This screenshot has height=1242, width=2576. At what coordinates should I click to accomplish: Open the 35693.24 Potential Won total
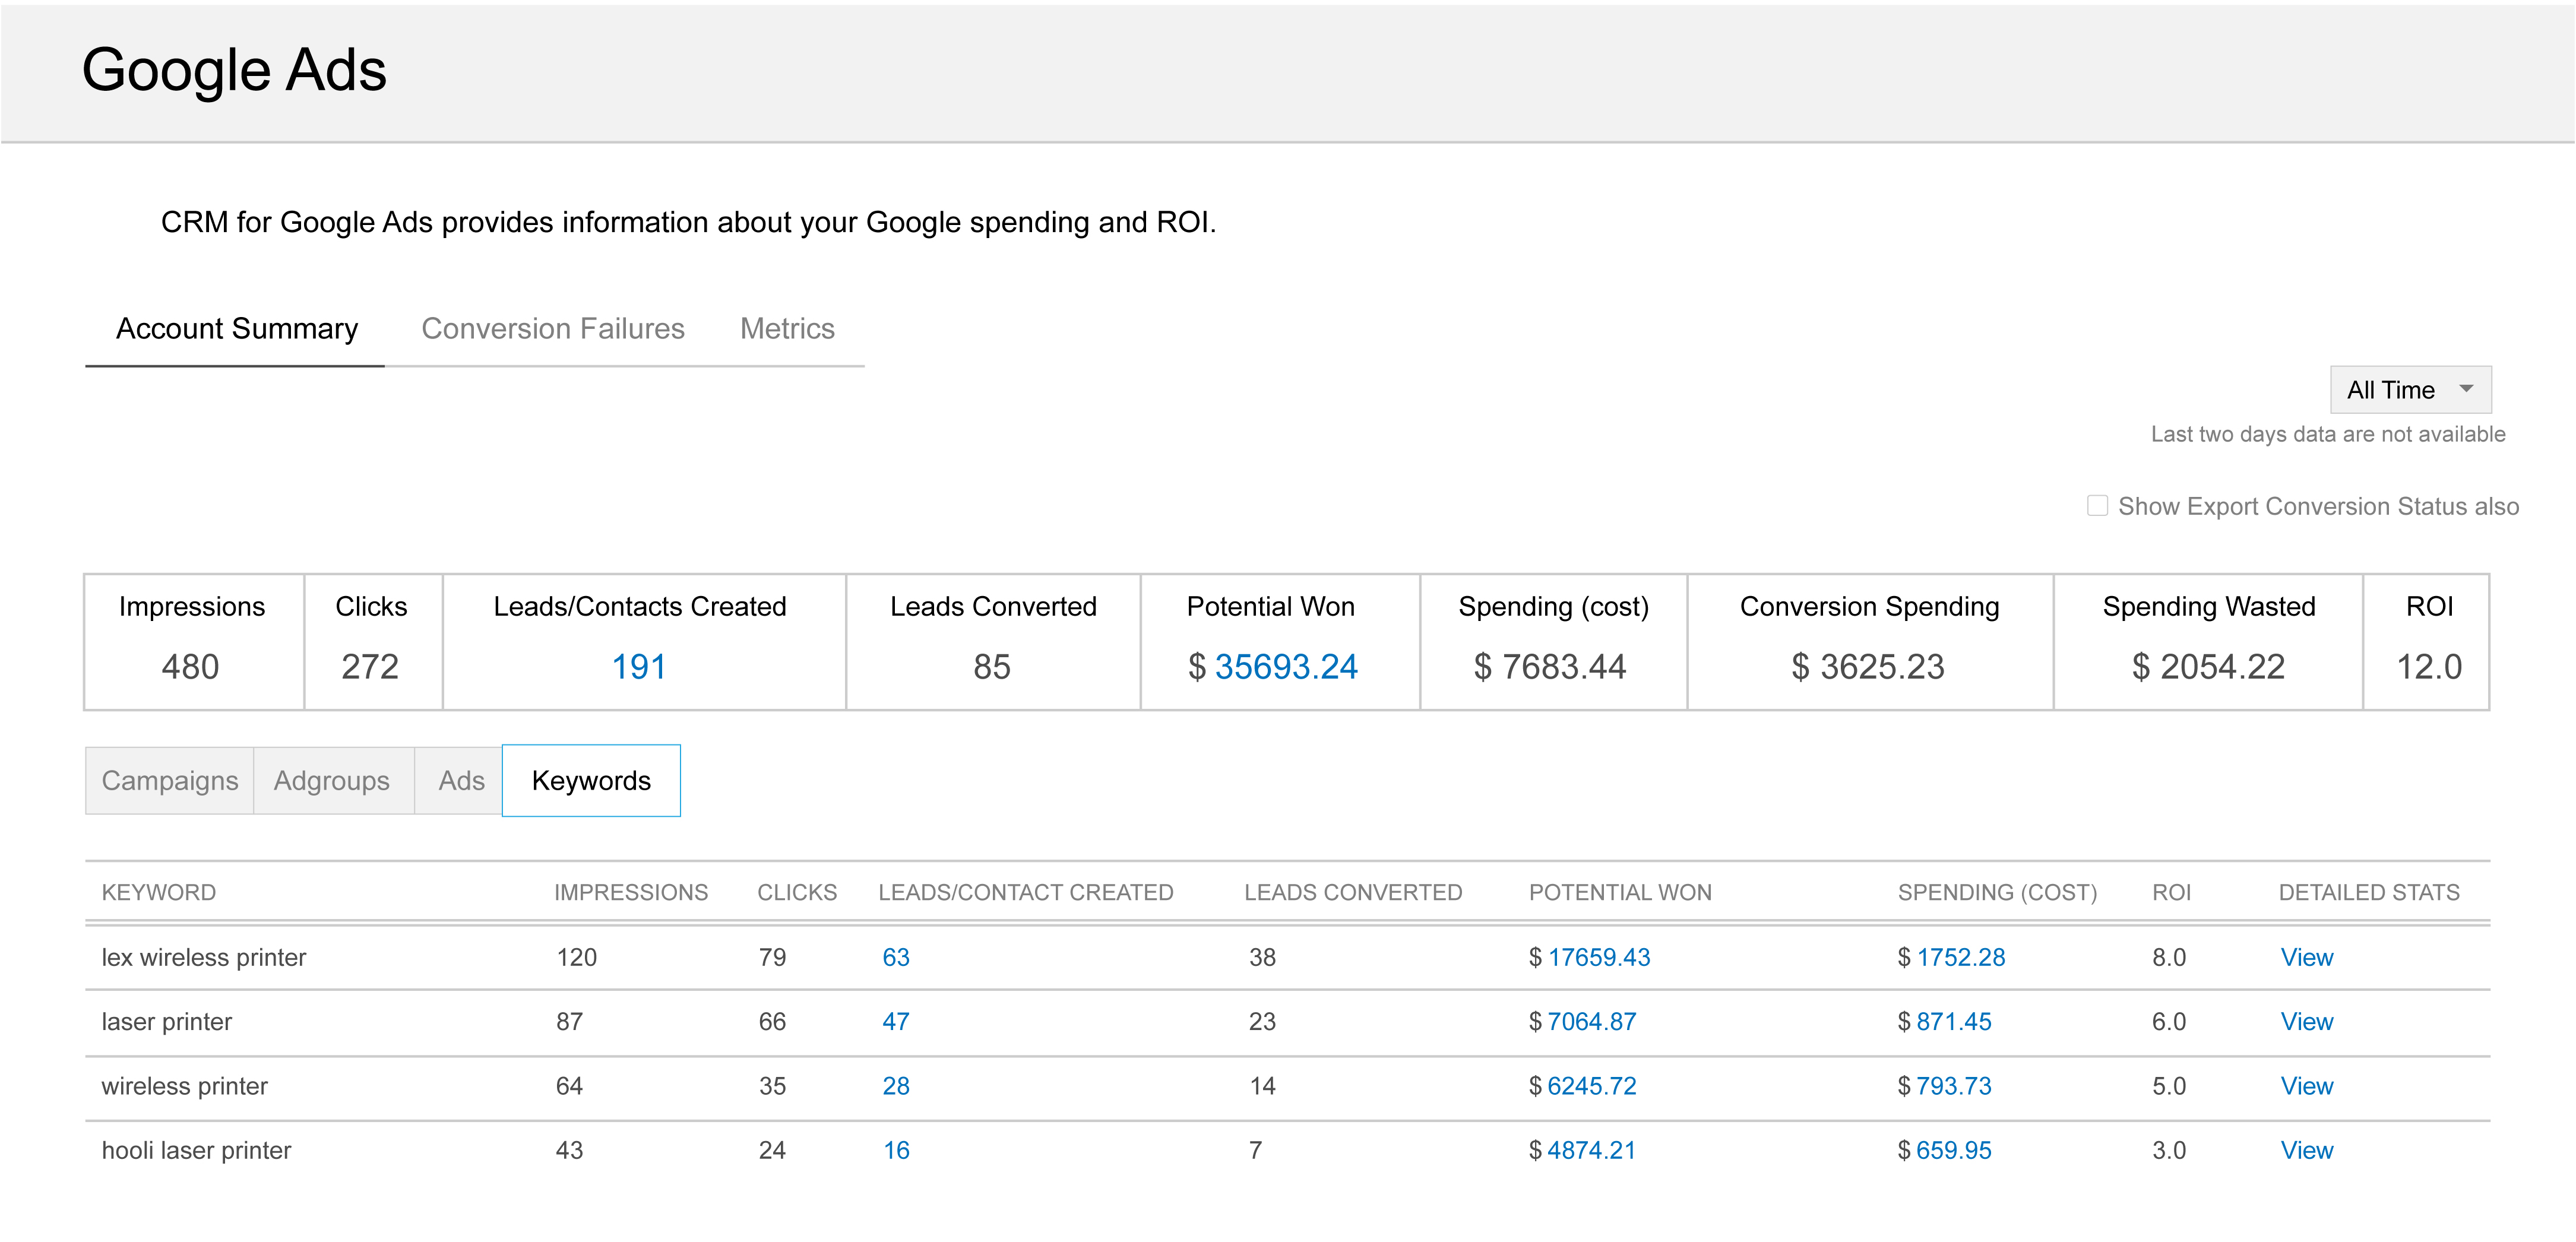(1286, 667)
